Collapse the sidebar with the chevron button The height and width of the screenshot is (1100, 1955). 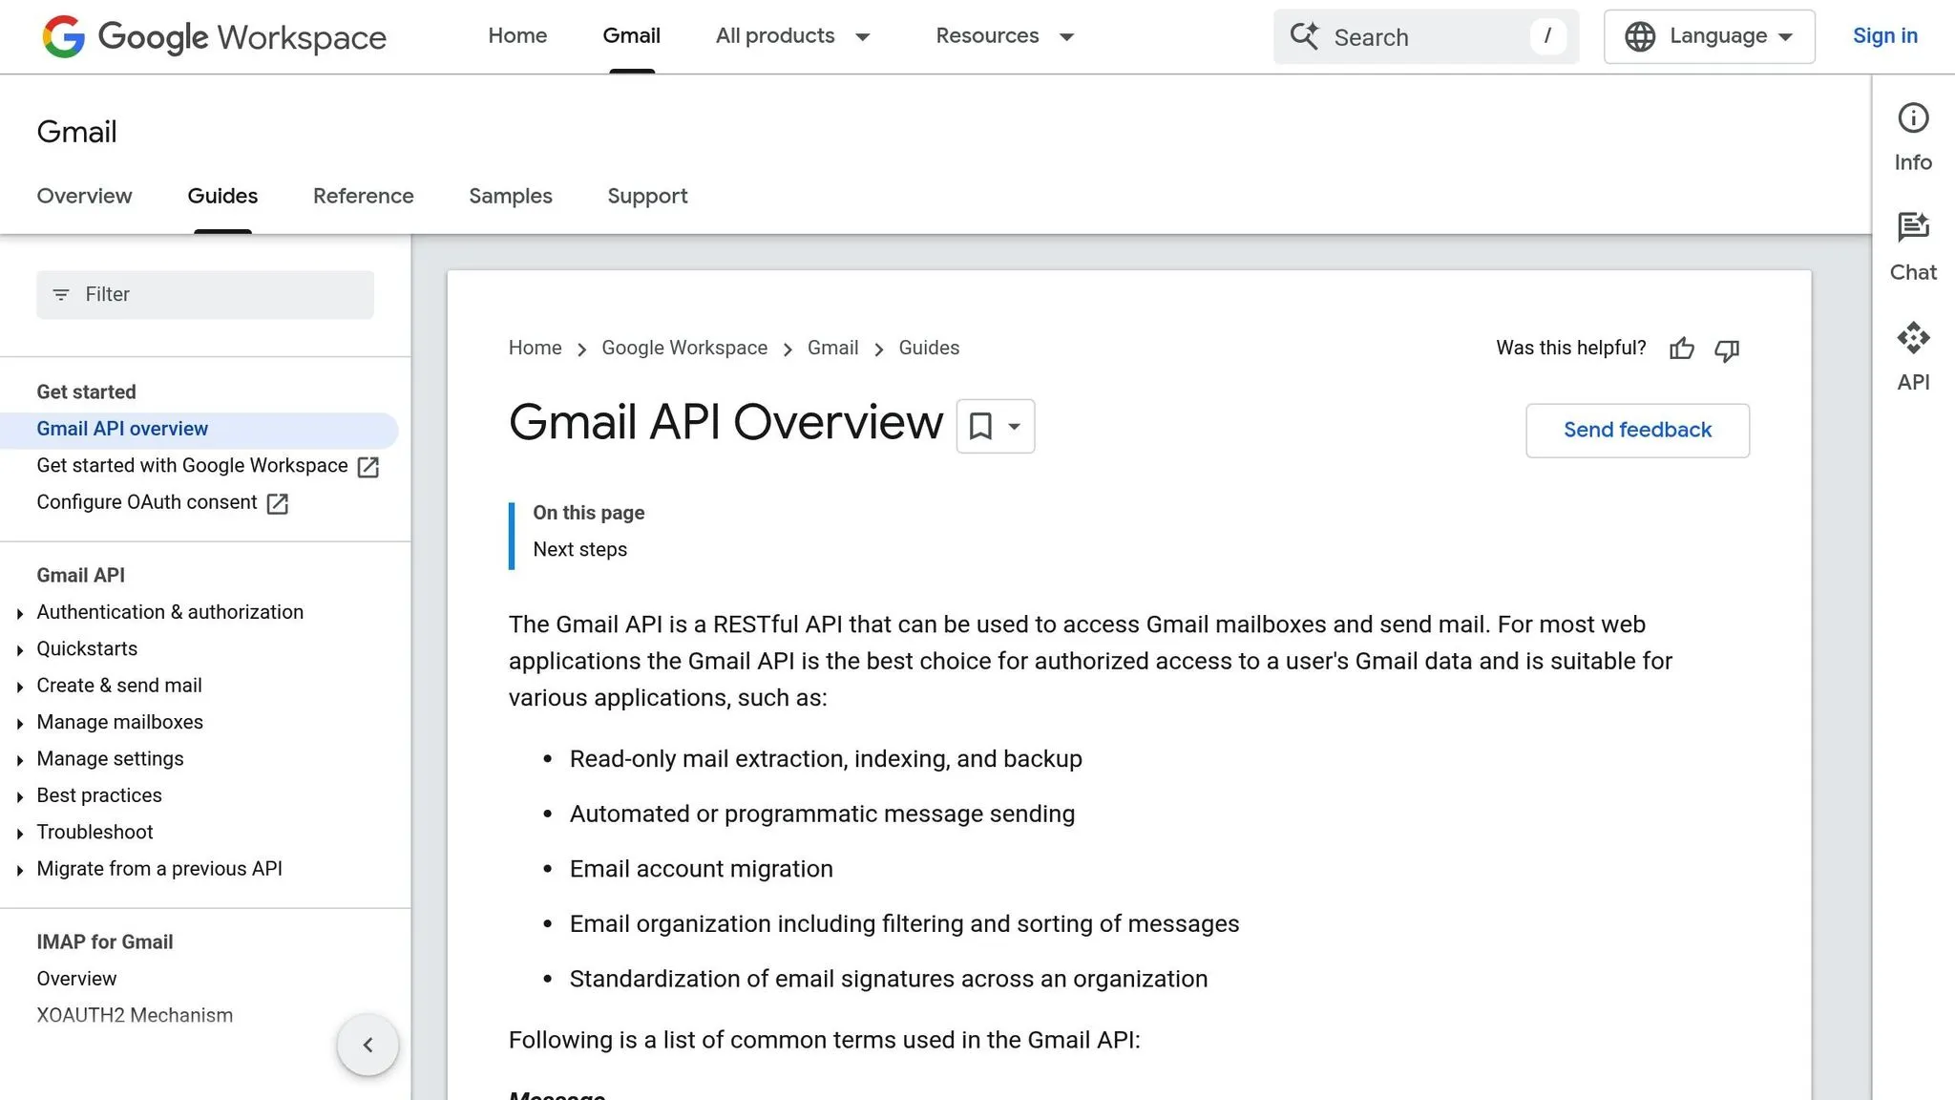tap(368, 1045)
